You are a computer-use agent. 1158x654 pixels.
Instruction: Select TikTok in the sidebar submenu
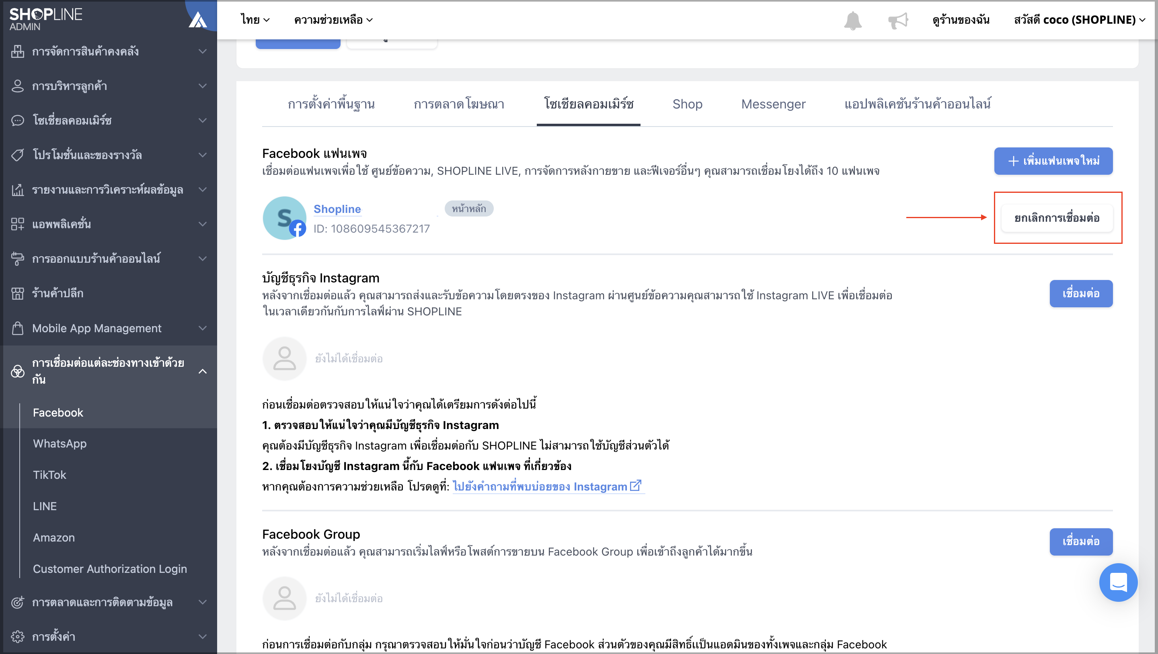click(x=49, y=475)
